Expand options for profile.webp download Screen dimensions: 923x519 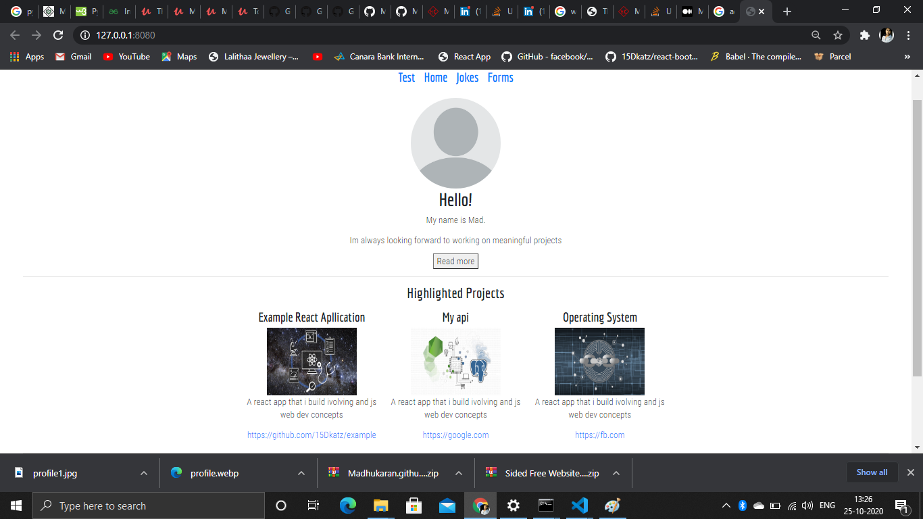tap(301, 473)
